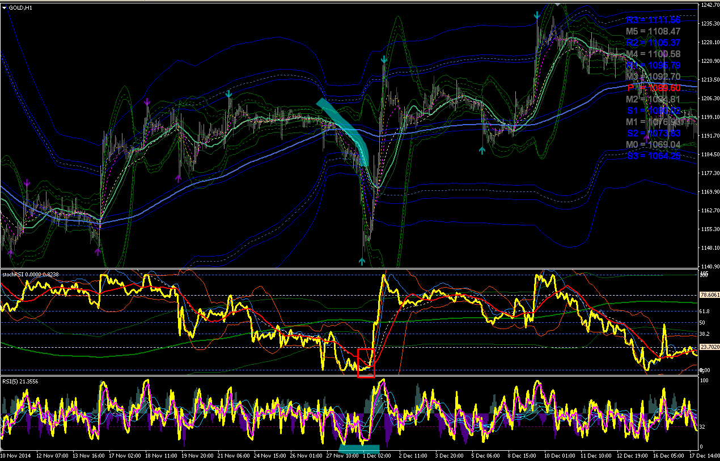Click purple up arrow beneath 19 Nov low
This screenshot has height=461, width=720.
(178, 178)
